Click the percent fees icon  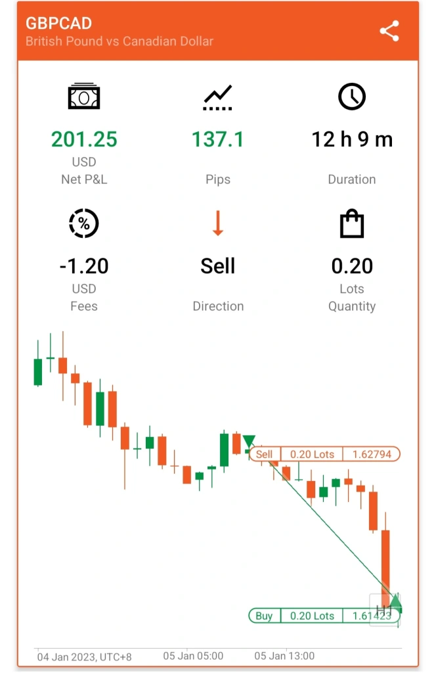click(84, 223)
